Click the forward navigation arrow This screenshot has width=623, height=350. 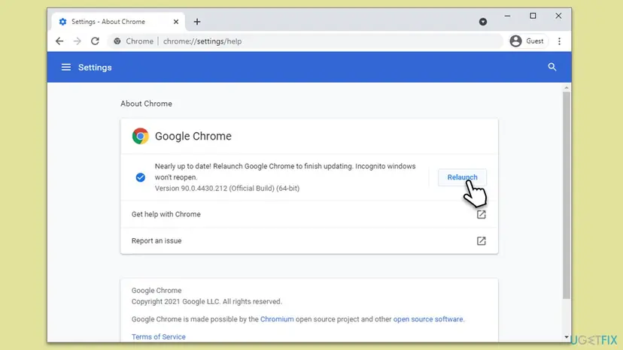click(77, 41)
